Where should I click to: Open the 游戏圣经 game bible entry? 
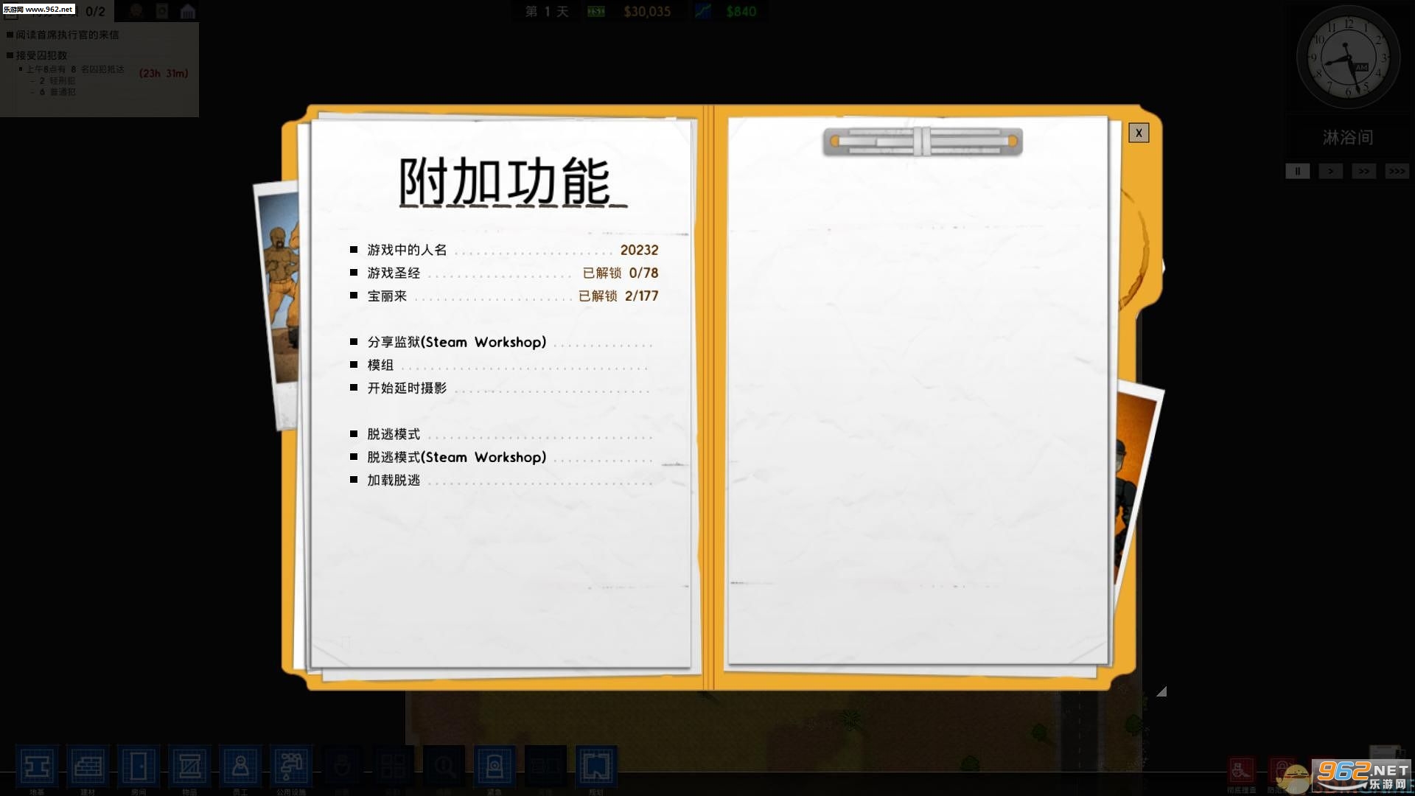394,273
